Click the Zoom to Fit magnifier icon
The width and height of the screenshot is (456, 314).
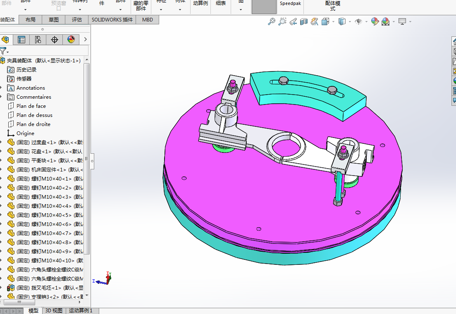(x=271, y=21)
